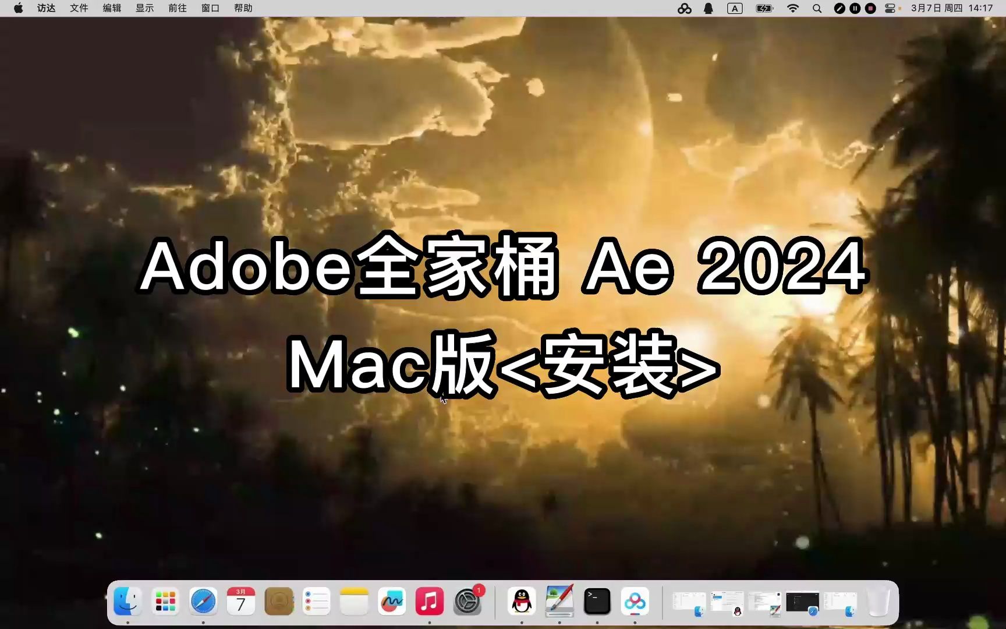Viewport: 1006px width, 629px height.
Task: Open Finder from the Dock
Action: 127,602
